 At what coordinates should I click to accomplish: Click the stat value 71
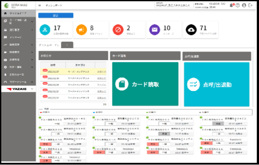pos(203,28)
